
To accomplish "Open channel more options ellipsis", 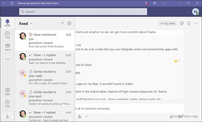I will click(x=196, y=23).
